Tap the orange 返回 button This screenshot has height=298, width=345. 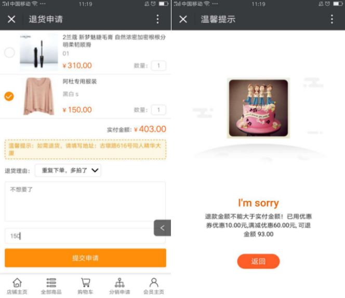(258, 261)
